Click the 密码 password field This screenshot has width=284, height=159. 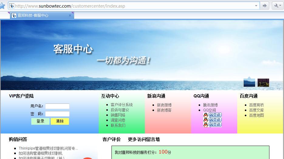pos(57,114)
